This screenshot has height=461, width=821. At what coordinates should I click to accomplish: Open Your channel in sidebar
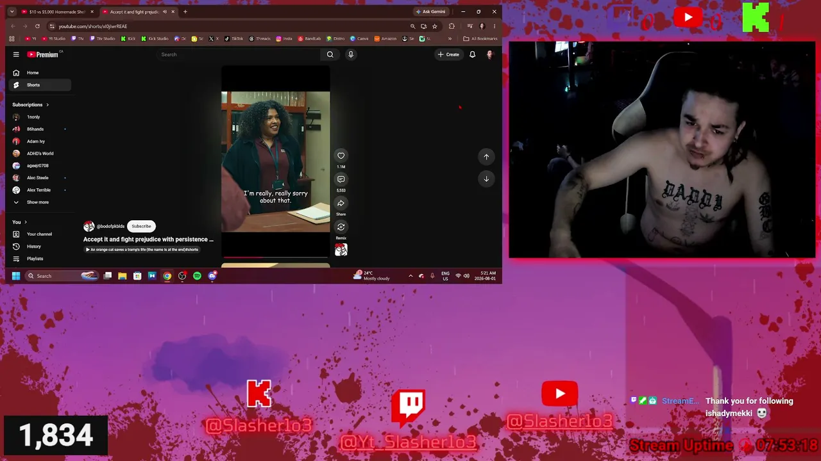coord(38,234)
